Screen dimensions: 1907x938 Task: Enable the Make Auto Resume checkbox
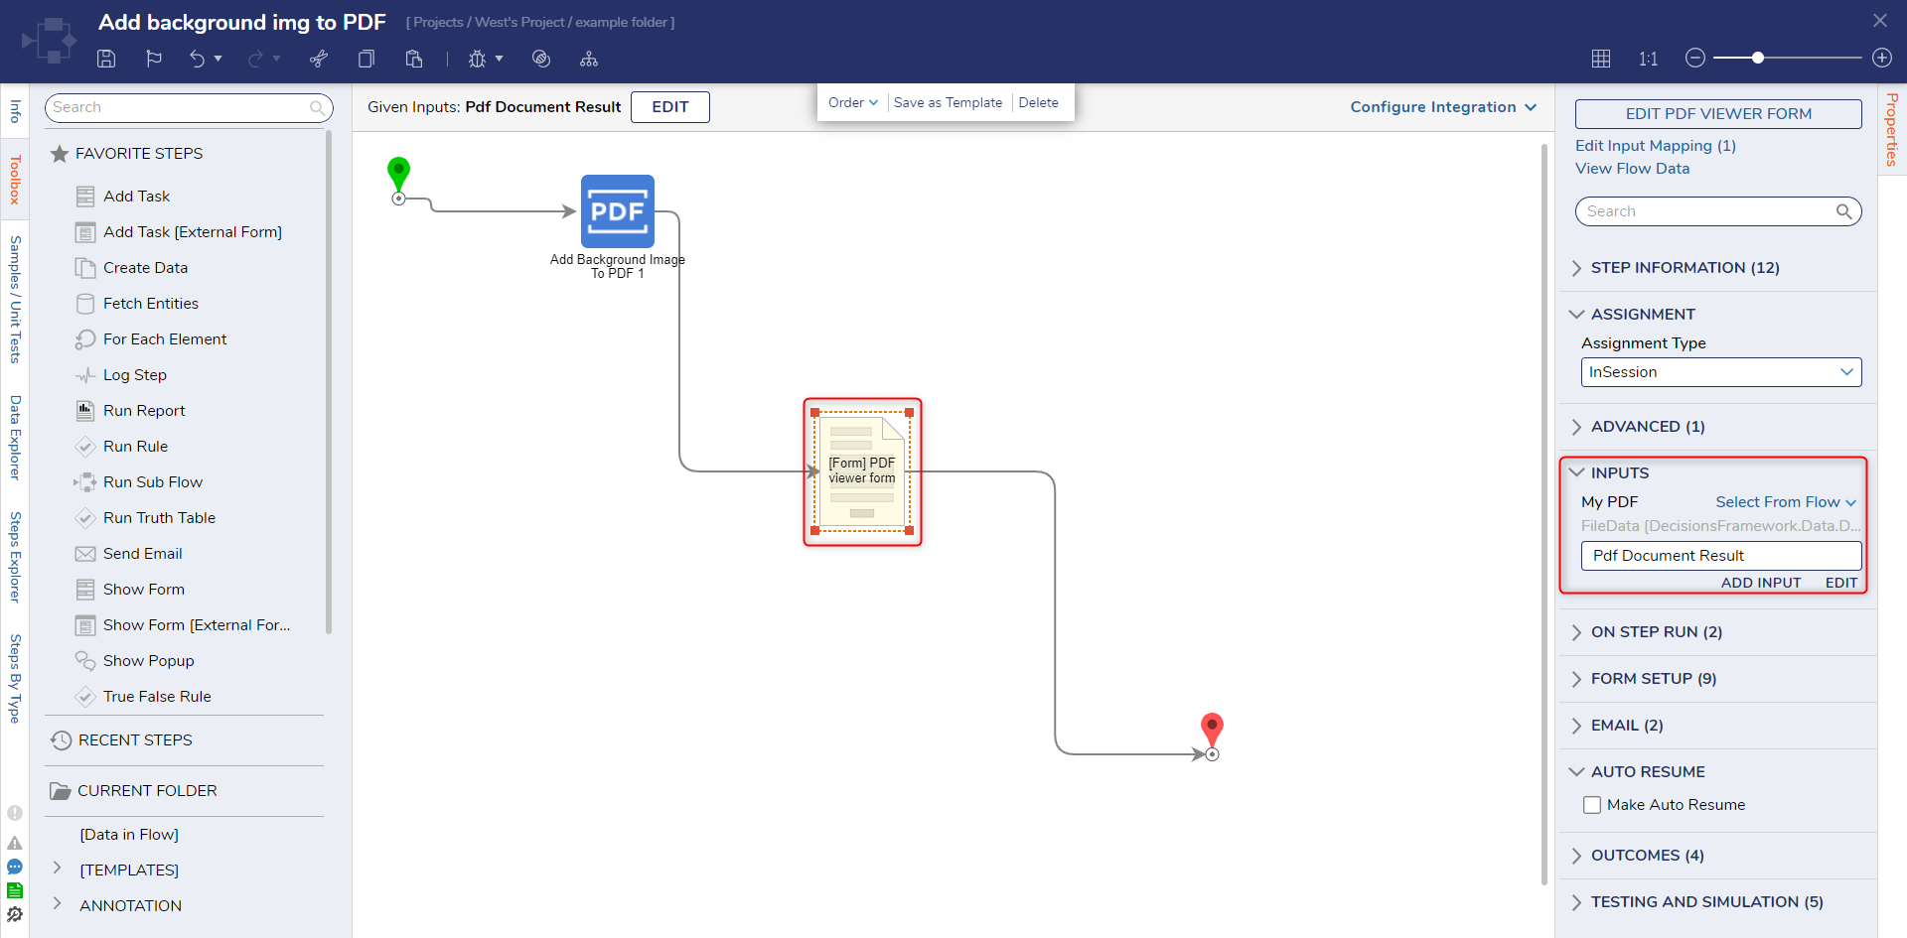1592,805
